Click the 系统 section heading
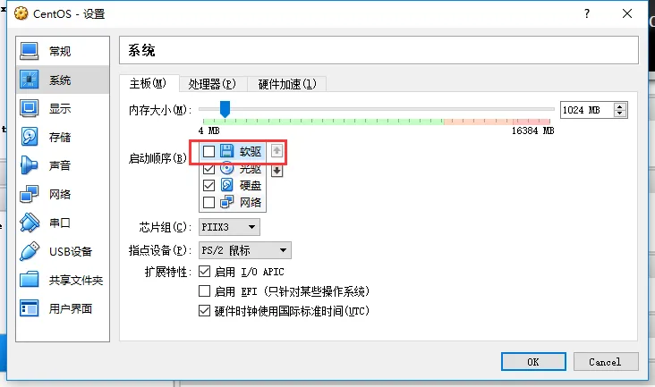Viewport: 655px width, 387px height. coord(141,50)
